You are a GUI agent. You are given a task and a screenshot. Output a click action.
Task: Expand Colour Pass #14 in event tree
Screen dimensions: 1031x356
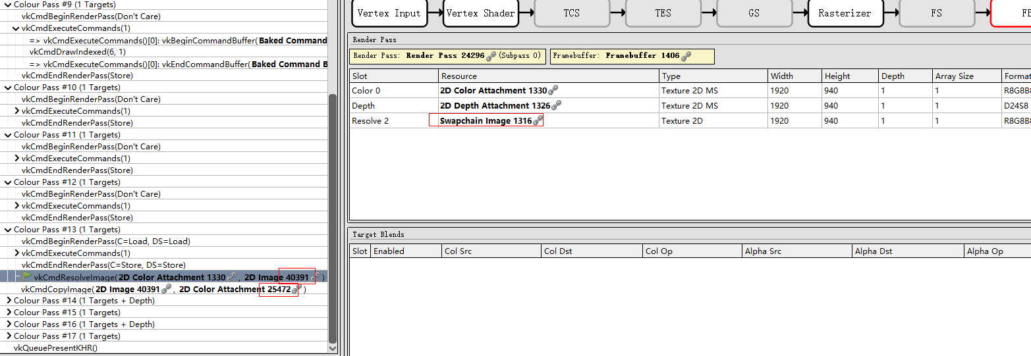pyautogui.click(x=8, y=301)
